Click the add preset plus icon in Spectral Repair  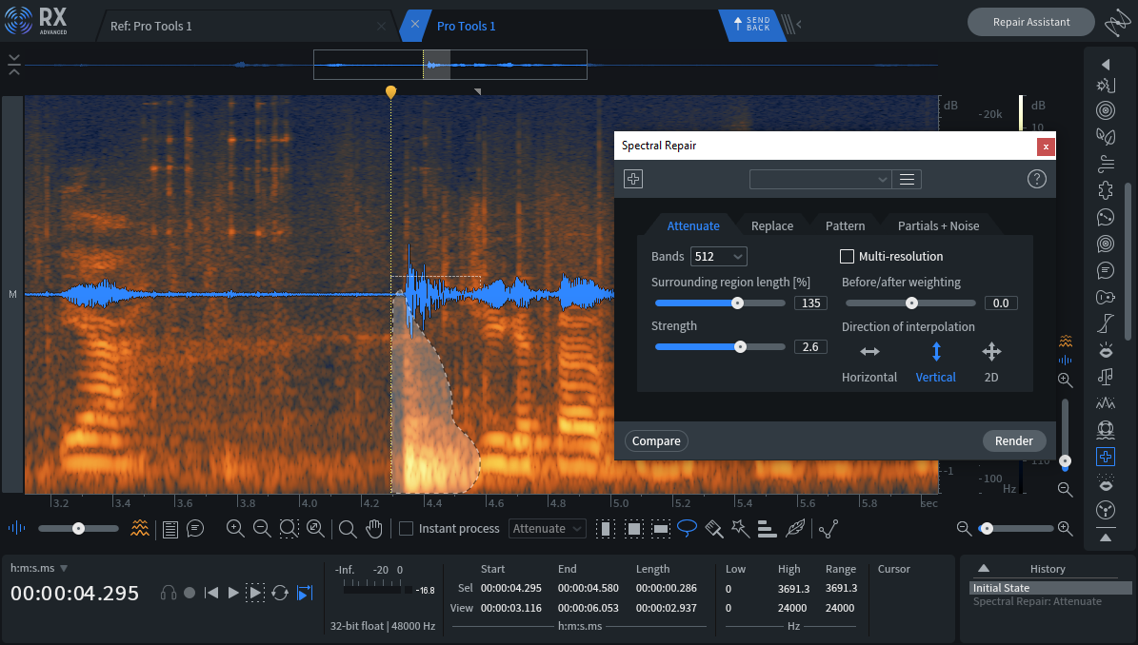point(633,179)
